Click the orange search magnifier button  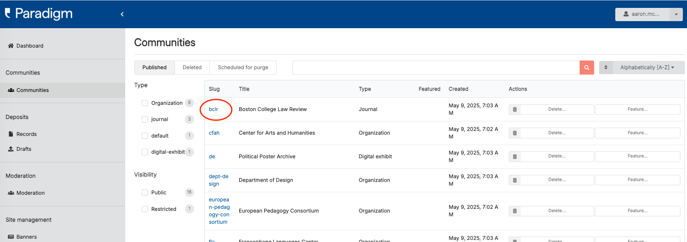587,68
